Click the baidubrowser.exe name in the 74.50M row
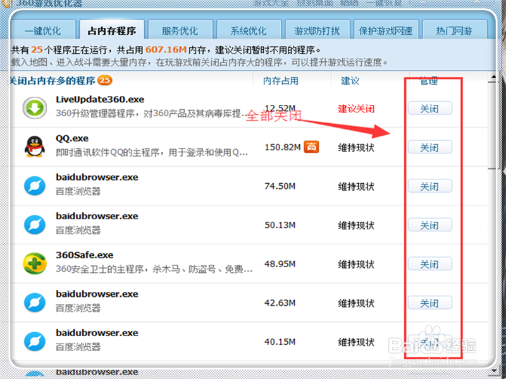This screenshot has height=379, width=506. [97, 177]
